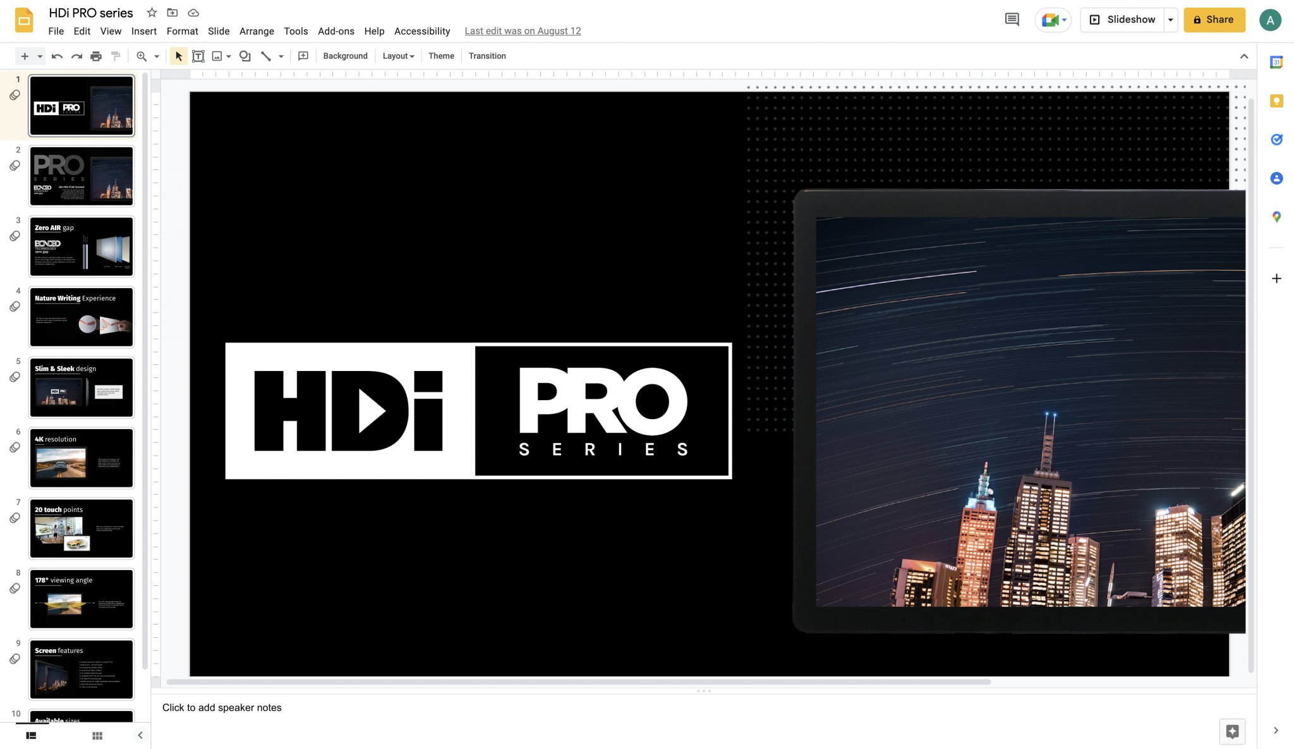1294x749 pixels.
Task: Open the zoom dropdown arrow
Action: click(x=155, y=56)
